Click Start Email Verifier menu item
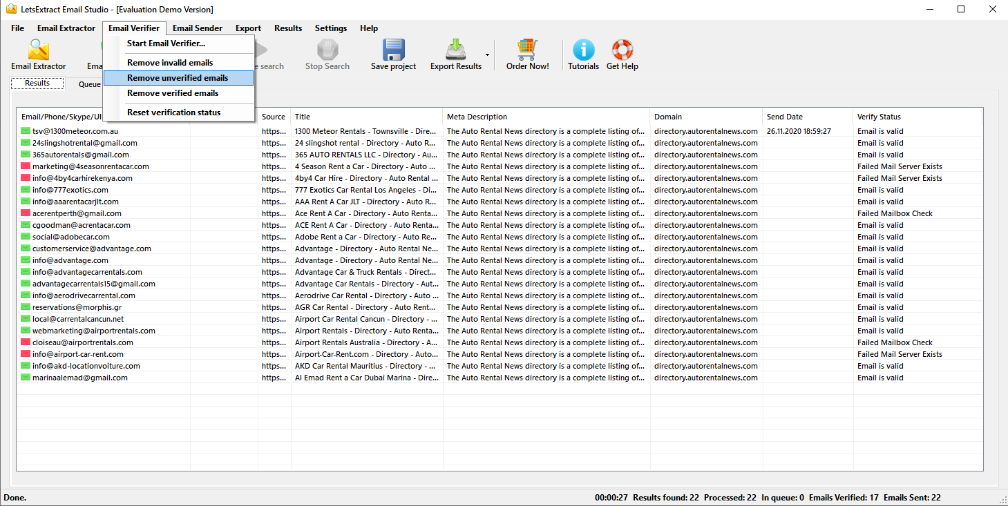Screen dimensions: 1008x506 pos(166,43)
